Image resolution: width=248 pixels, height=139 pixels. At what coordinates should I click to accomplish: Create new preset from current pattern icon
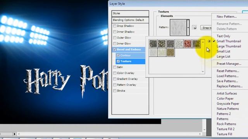pos(195,27)
